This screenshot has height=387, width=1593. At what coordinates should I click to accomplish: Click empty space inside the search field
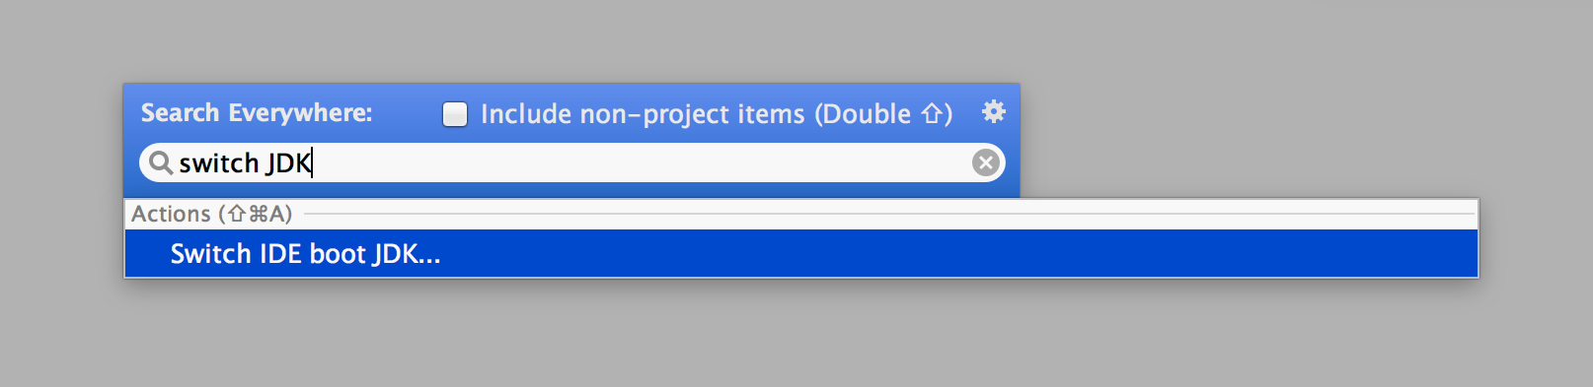(642, 162)
